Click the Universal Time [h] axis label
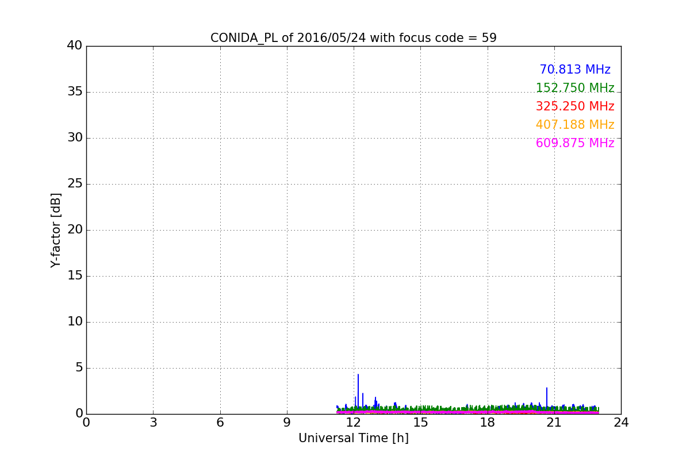690x460 pixels. (x=353, y=438)
